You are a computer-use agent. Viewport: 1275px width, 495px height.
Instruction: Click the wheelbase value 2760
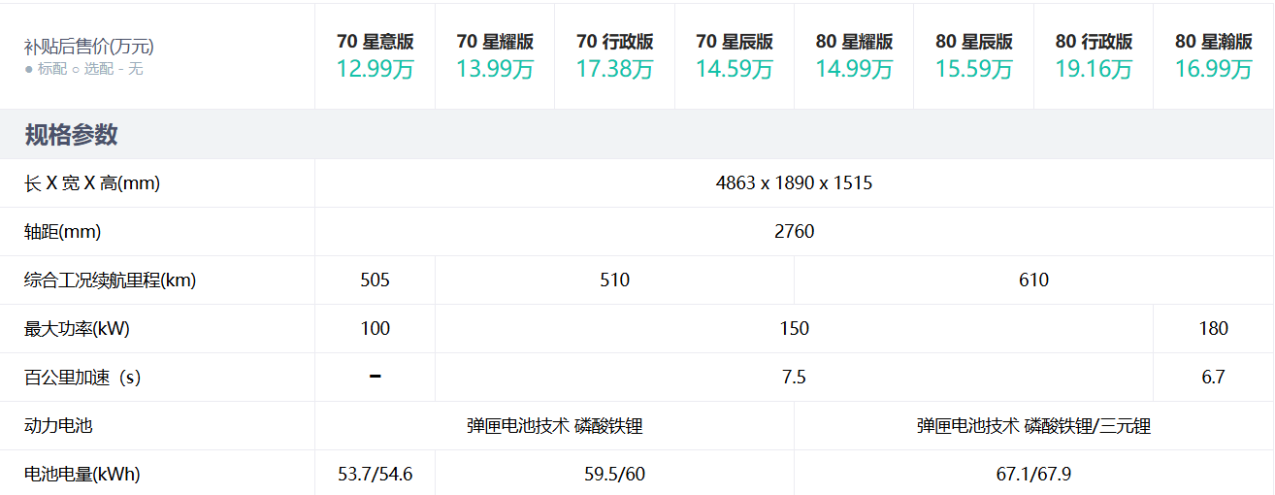click(794, 231)
